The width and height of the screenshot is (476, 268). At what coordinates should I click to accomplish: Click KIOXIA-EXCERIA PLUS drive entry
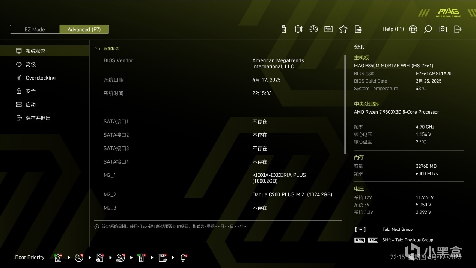(x=279, y=178)
